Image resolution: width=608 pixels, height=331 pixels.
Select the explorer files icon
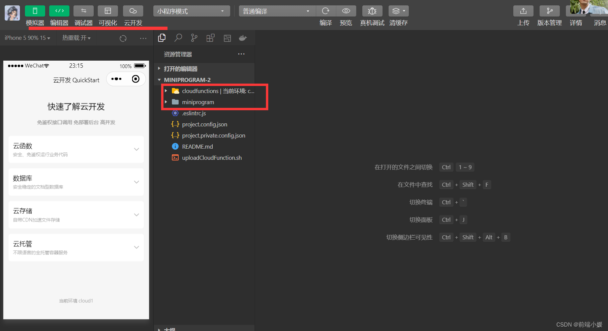(x=162, y=38)
